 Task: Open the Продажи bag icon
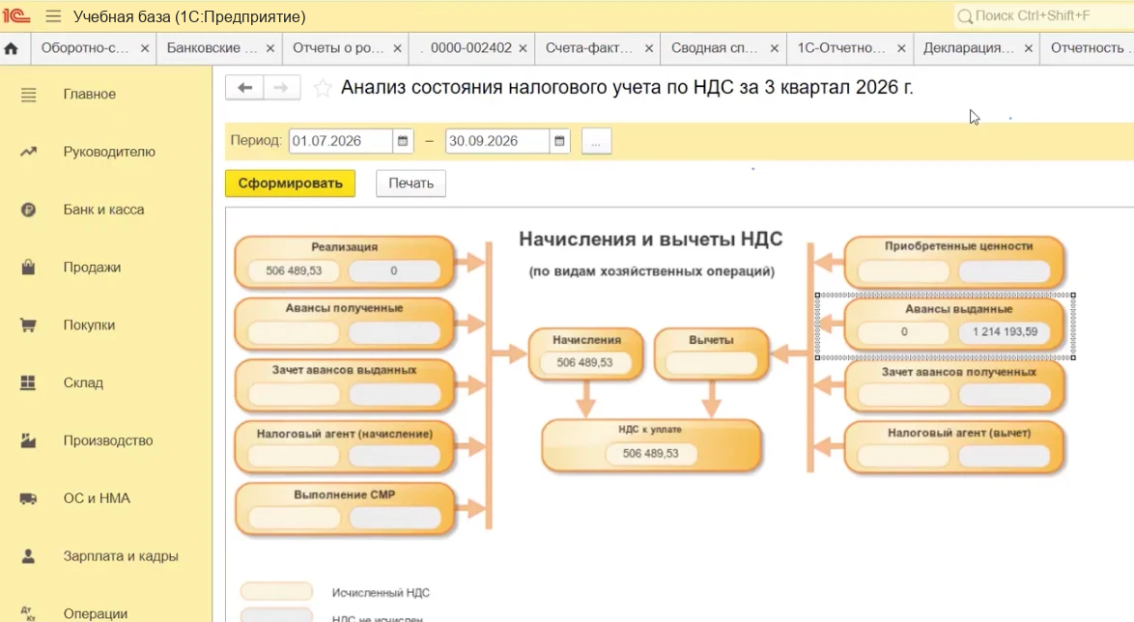tap(28, 267)
